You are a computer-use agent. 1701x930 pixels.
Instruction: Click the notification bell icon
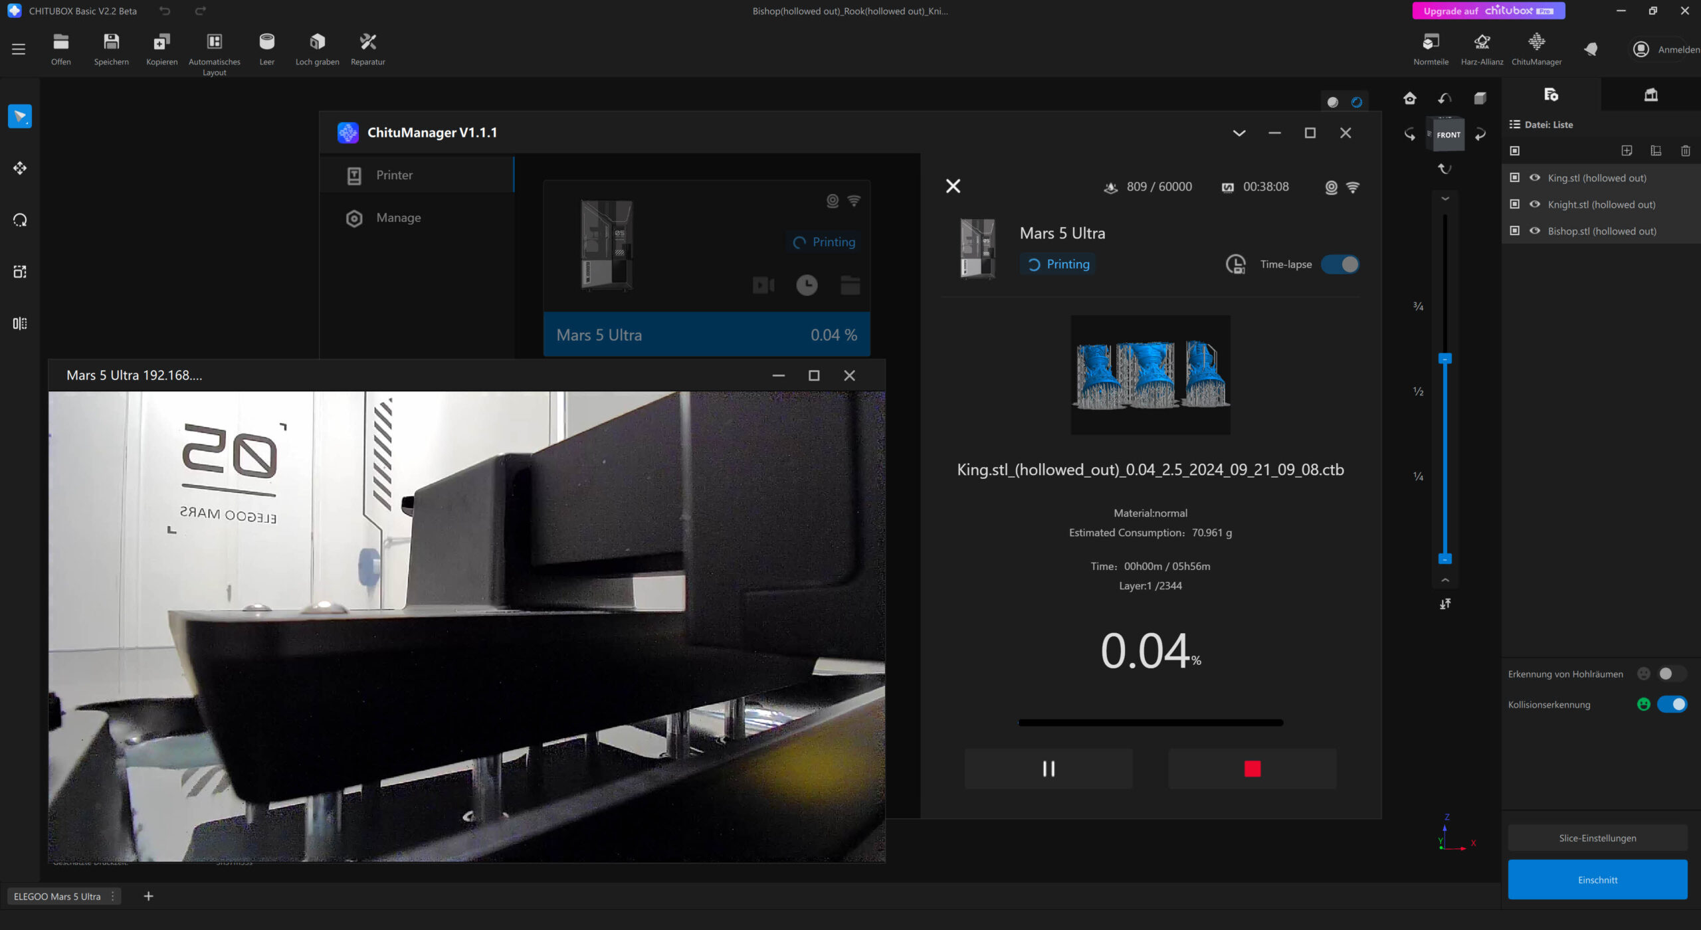point(1590,49)
